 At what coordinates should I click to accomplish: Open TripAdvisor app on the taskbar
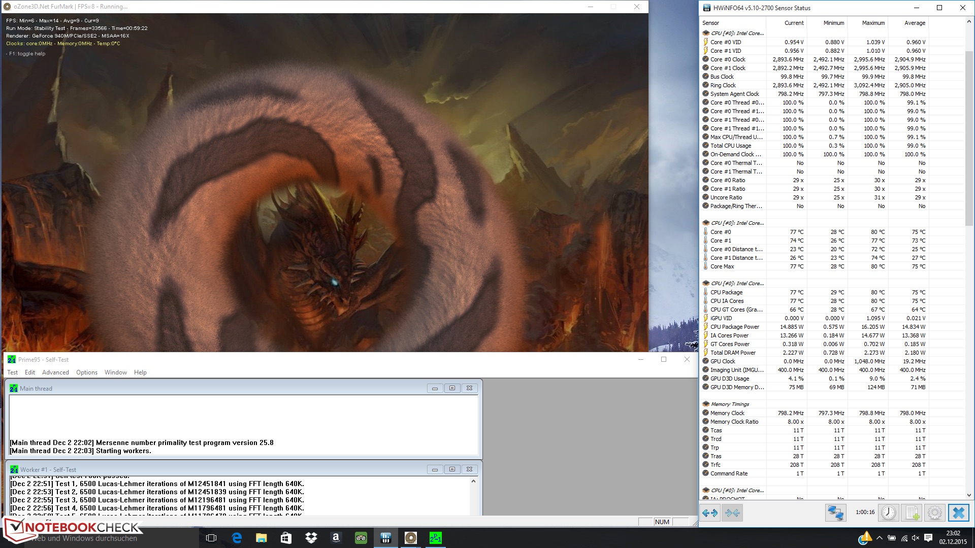click(361, 538)
